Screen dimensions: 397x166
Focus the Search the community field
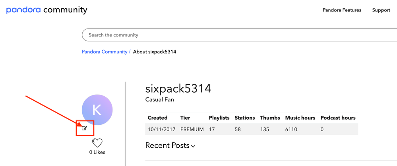(239, 35)
